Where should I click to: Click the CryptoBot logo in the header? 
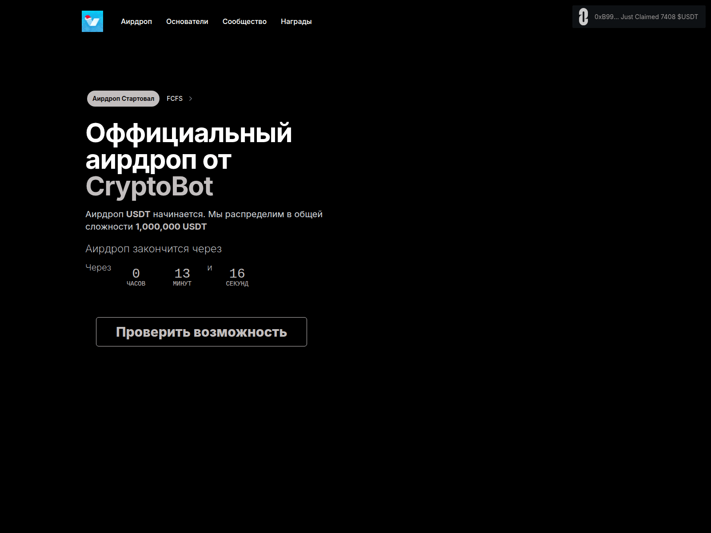pyautogui.click(x=92, y=21)
